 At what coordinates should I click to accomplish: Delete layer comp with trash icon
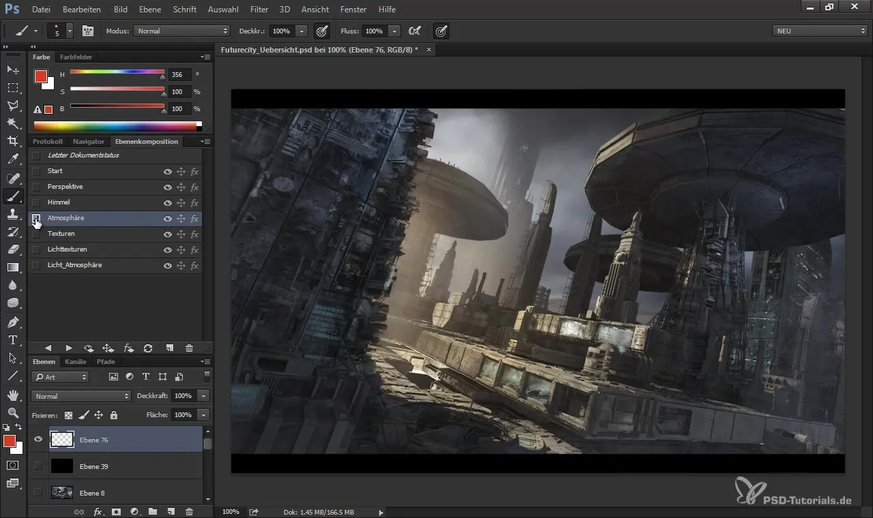(189, 348)
